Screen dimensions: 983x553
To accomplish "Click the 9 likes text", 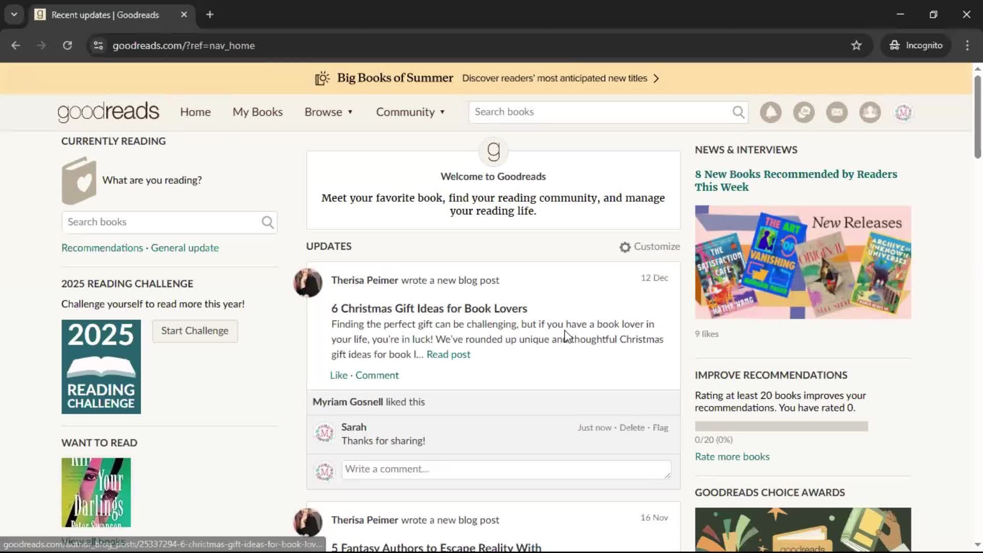I will (x=707, y=334).
